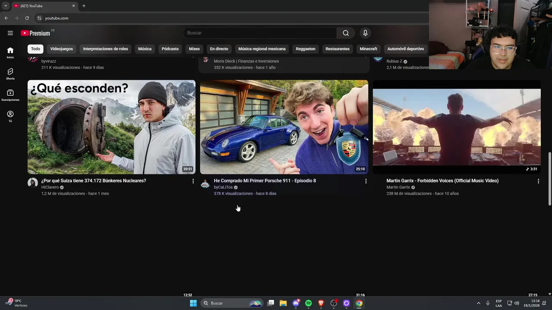Visit the Rubius Z channel link
This screenshot has width=552, height=310.
coord(394,61)
